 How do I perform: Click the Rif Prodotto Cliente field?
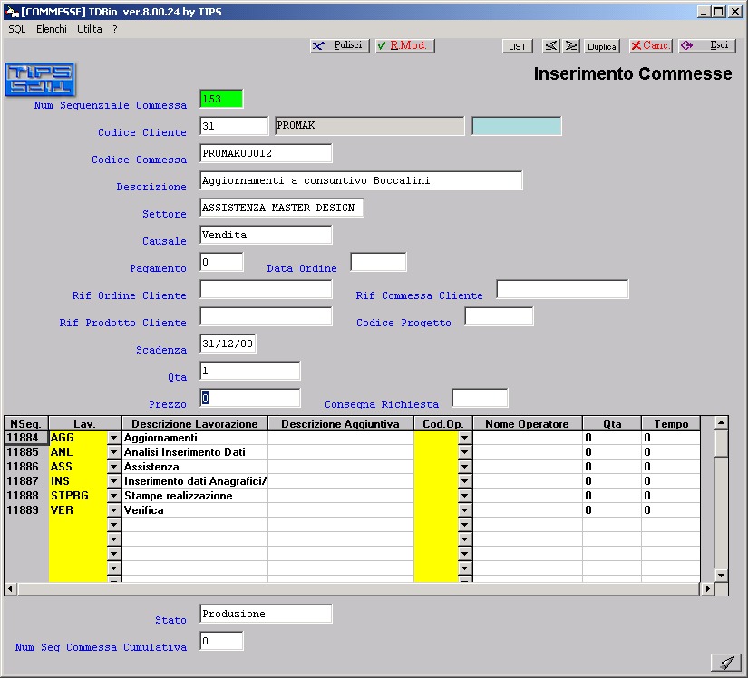pyautogui.click(x=266, y=316)
